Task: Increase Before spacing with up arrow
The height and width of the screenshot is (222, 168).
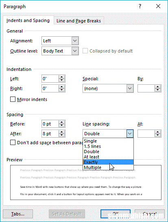Action: pos(62,122)
